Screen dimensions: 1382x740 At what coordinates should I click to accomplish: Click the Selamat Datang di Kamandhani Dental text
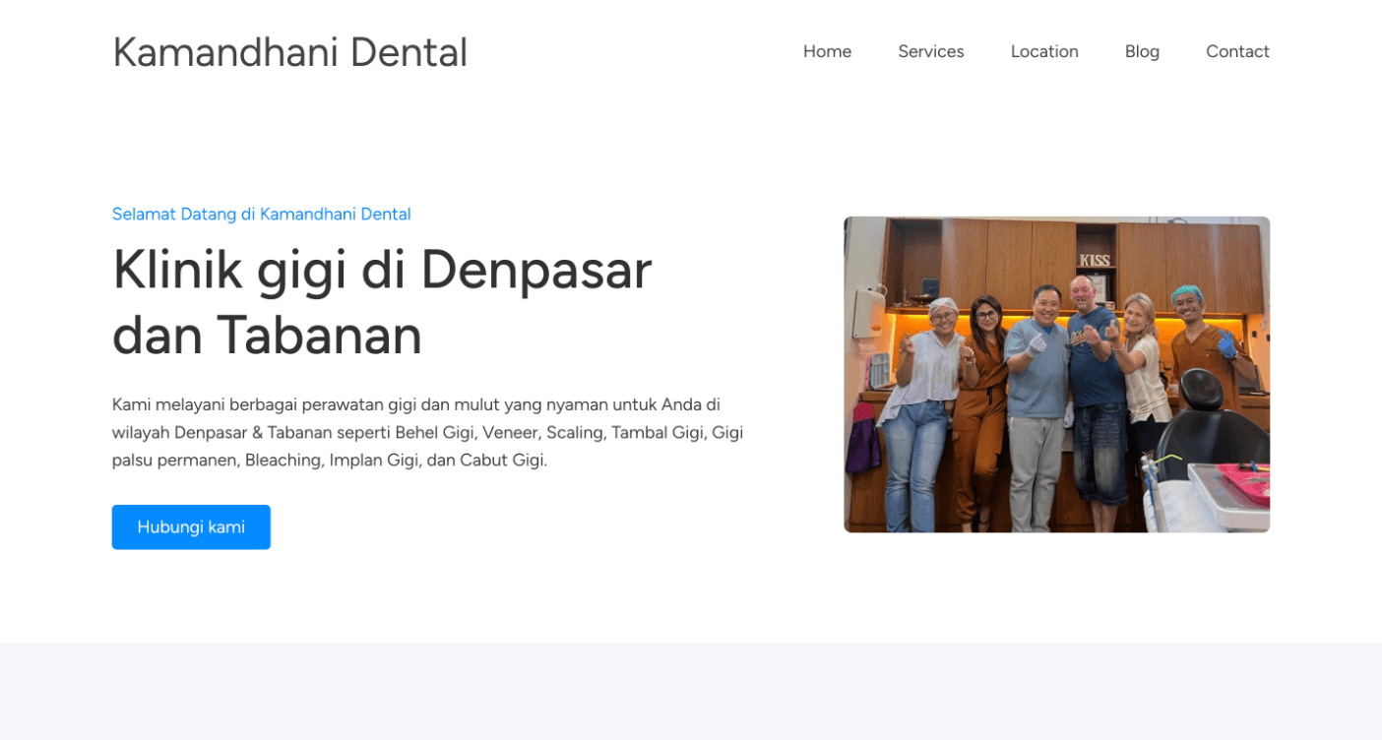[262, 214]
